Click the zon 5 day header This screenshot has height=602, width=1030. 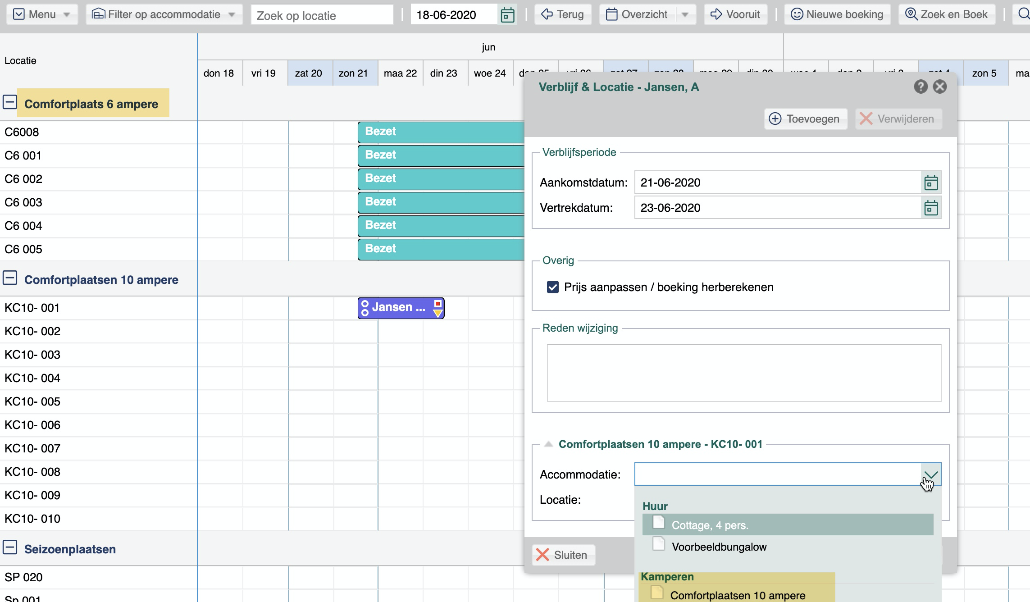click(x=986, y=73)
